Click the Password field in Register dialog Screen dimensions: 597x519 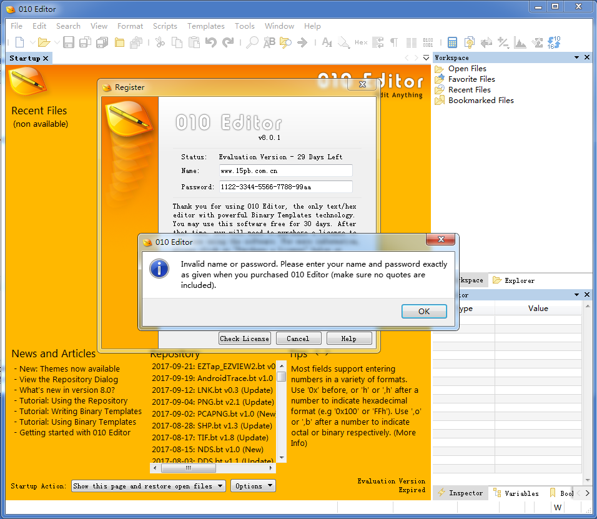[285, 187]
